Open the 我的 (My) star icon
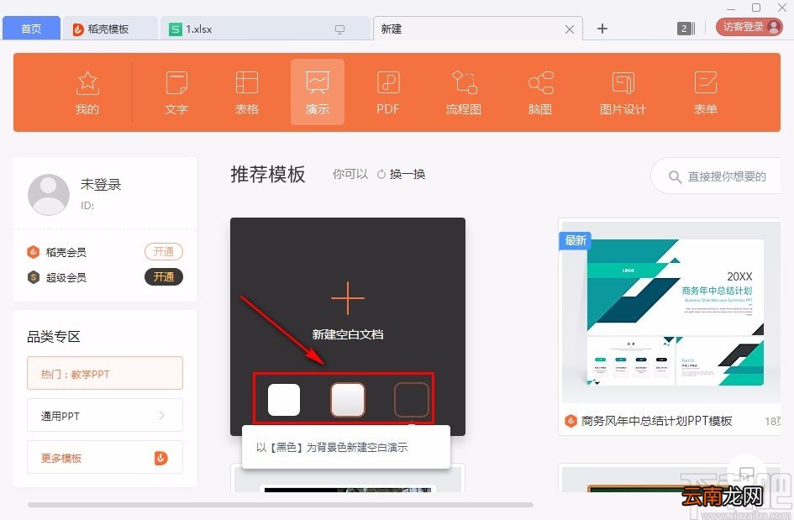The image size is (794, 520). [87, 83]
